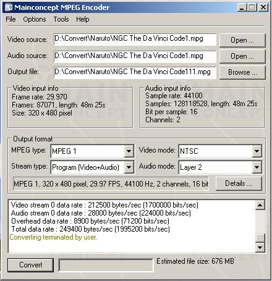
Task: Open the output format Details dialog
Action: (239, 183)
